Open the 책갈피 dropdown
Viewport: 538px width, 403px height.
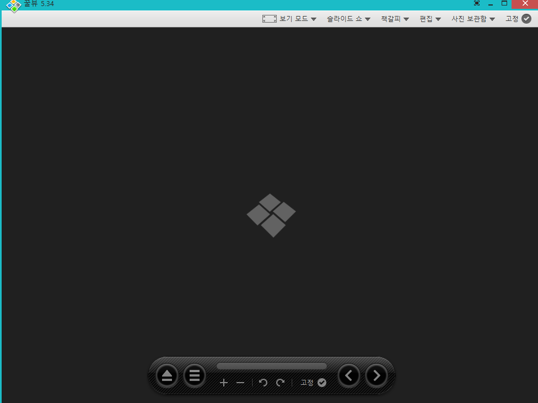tap(395, 19)
